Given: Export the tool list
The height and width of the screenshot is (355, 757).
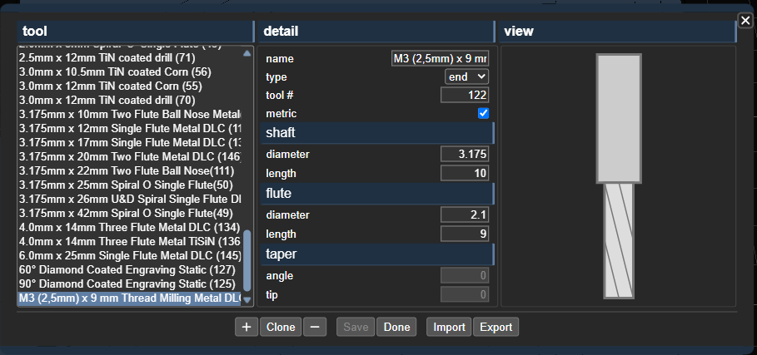Looking at the screenshot, I should point(496,327).
